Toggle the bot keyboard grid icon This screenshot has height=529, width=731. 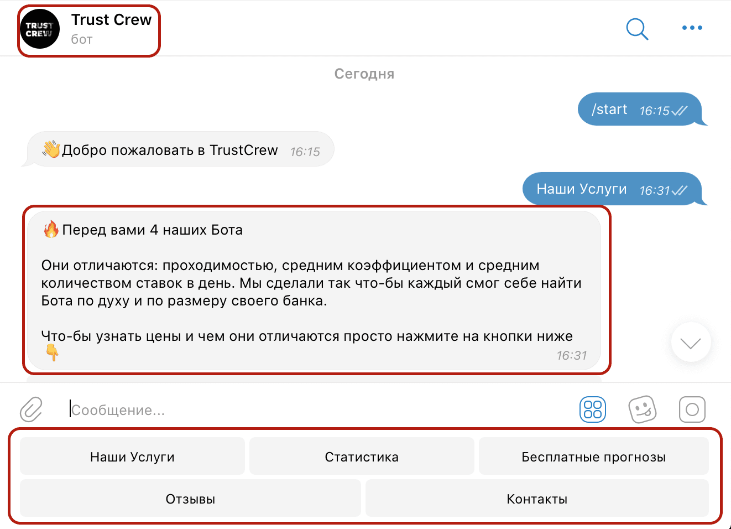point(593,409)
